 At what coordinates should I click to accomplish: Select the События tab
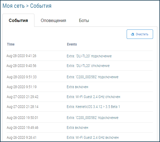pyautogui.click(x=18, y=21)
